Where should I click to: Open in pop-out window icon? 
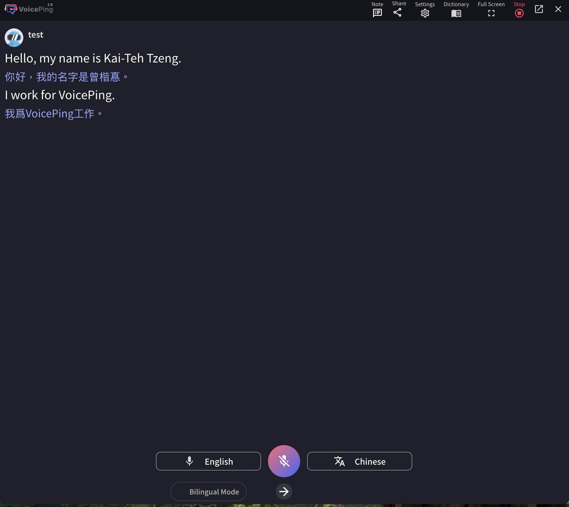[539, 9]
